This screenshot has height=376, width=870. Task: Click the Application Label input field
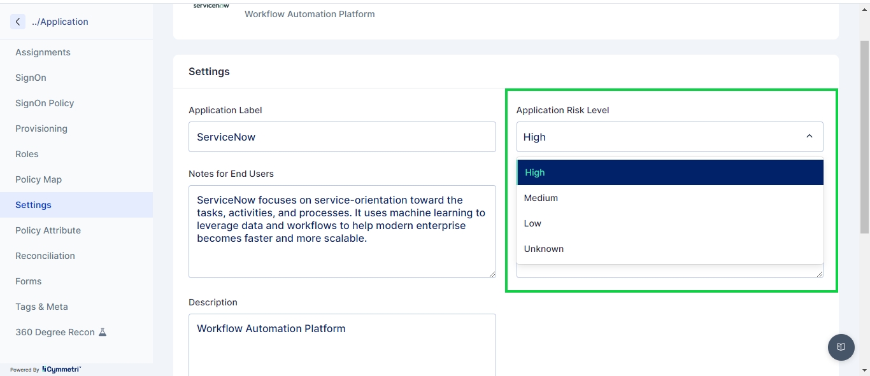(x=342, y=137)
